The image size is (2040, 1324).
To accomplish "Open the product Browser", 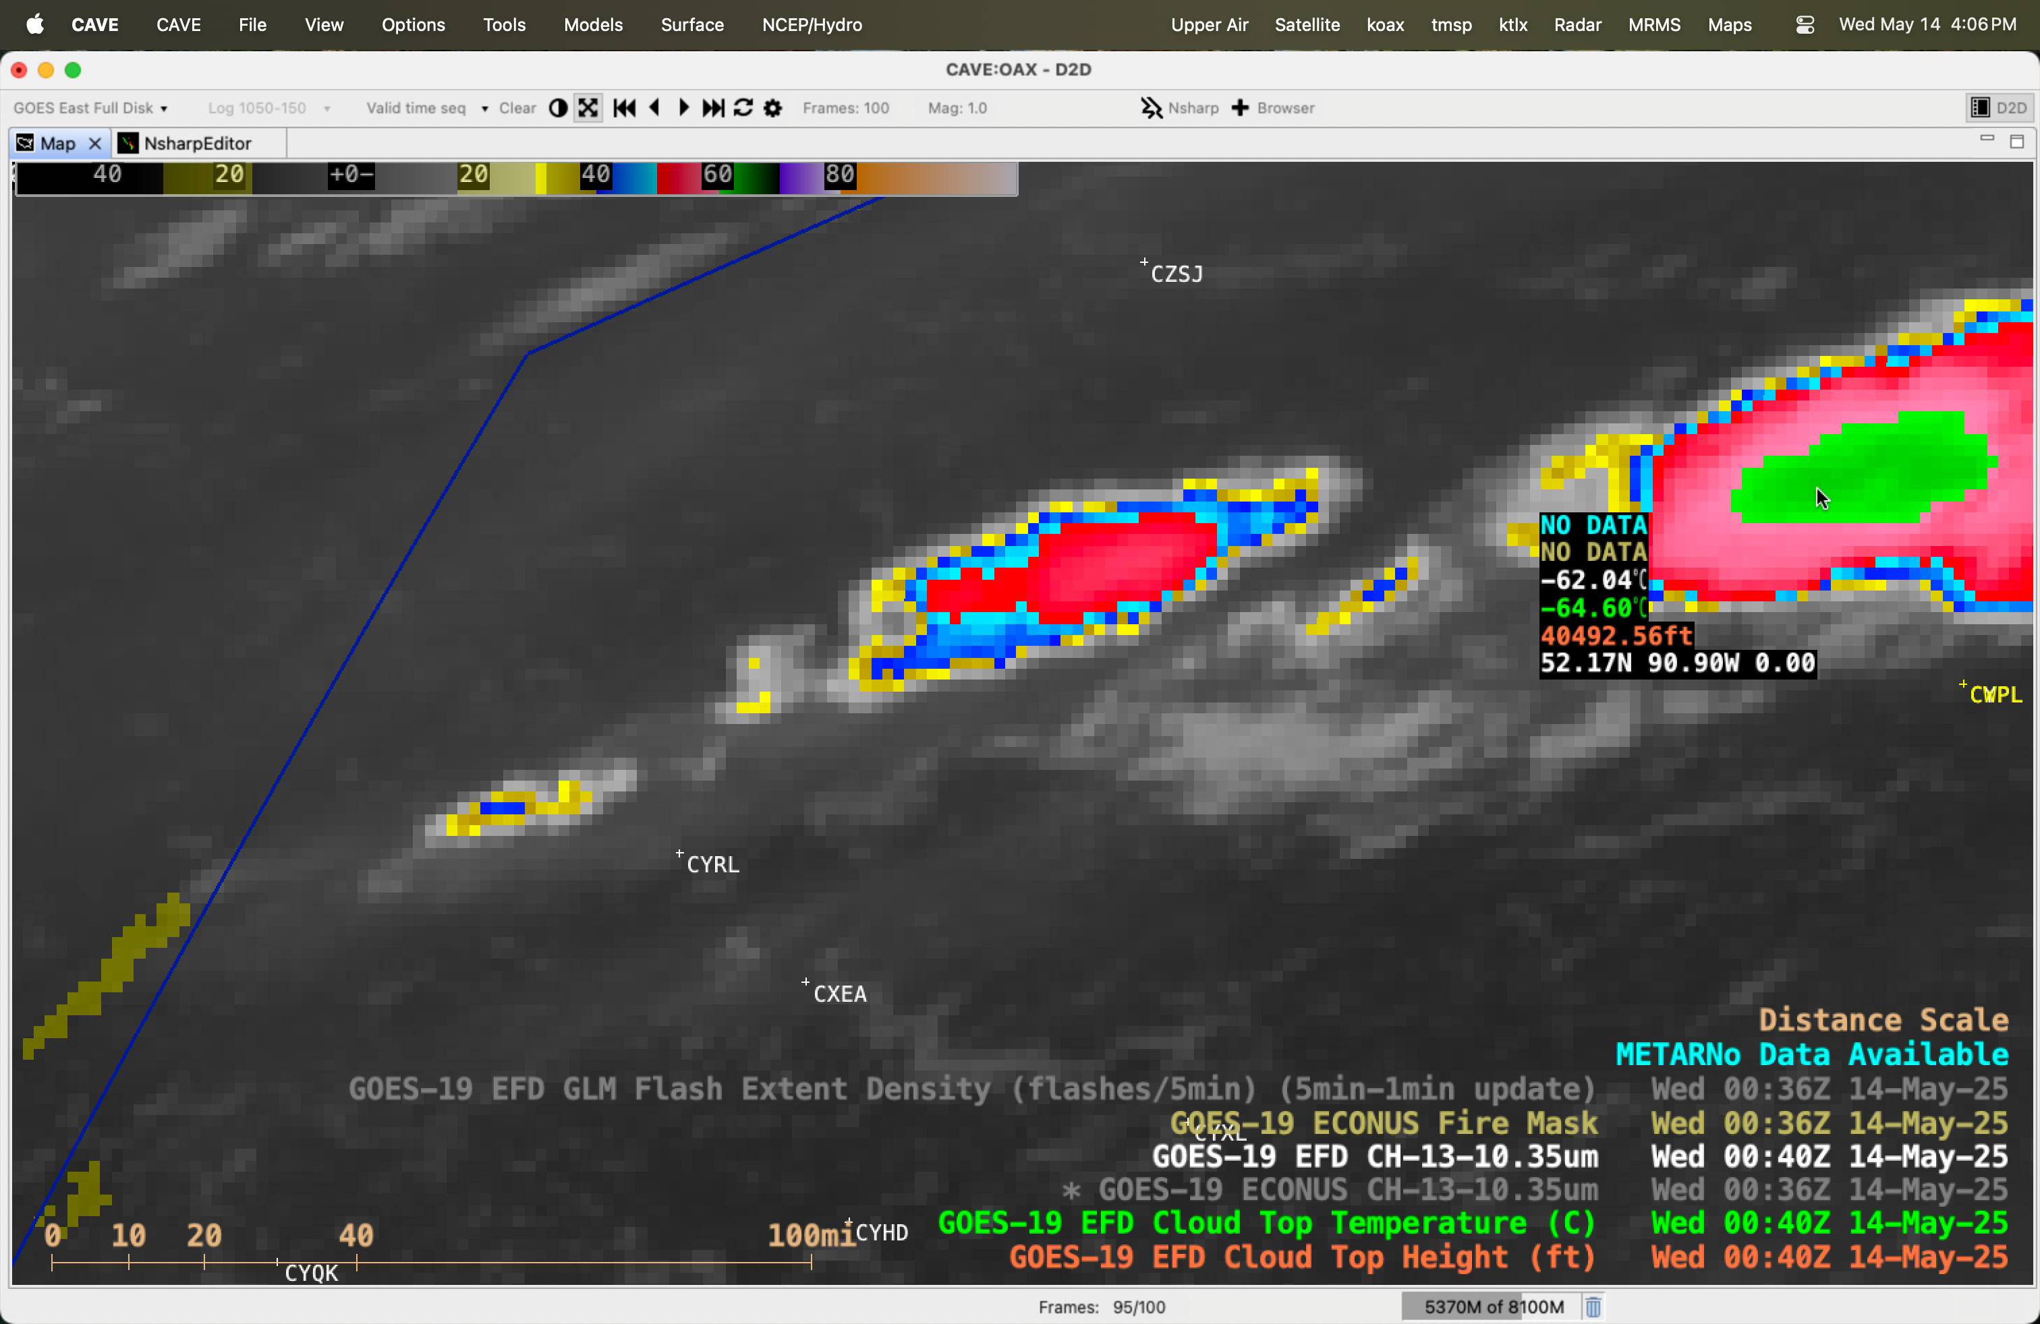I will click(x=1273, y=108).
